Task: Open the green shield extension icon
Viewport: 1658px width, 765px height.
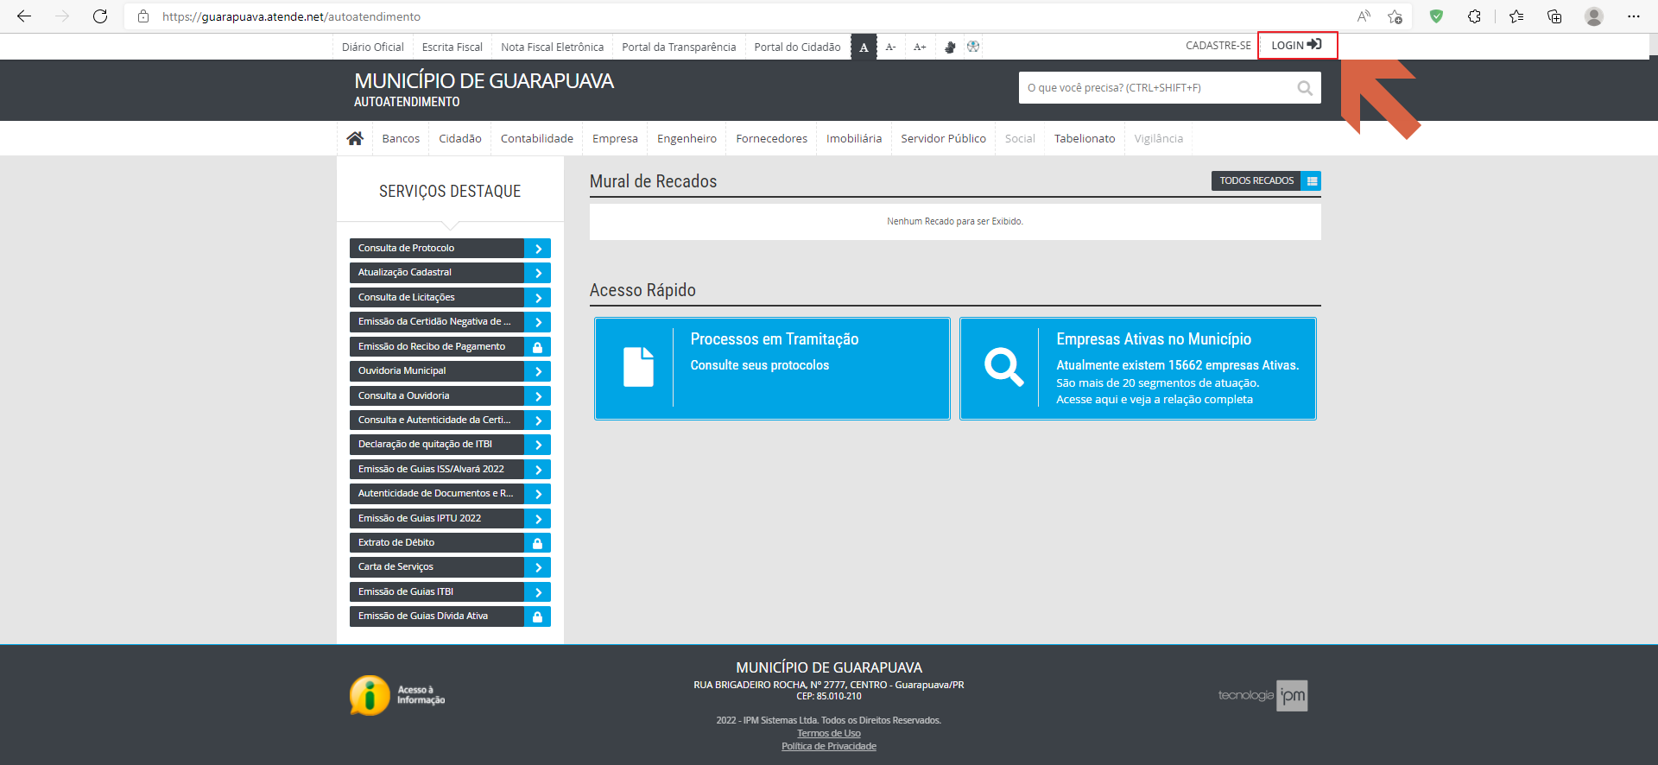Action: pos(1436,16)
